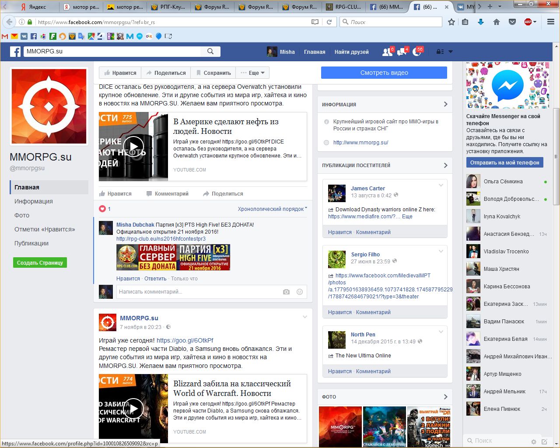Viewport: 560px width, 448px height.
Task: Open friend requests notifications icon
Action: pos(387,52)
